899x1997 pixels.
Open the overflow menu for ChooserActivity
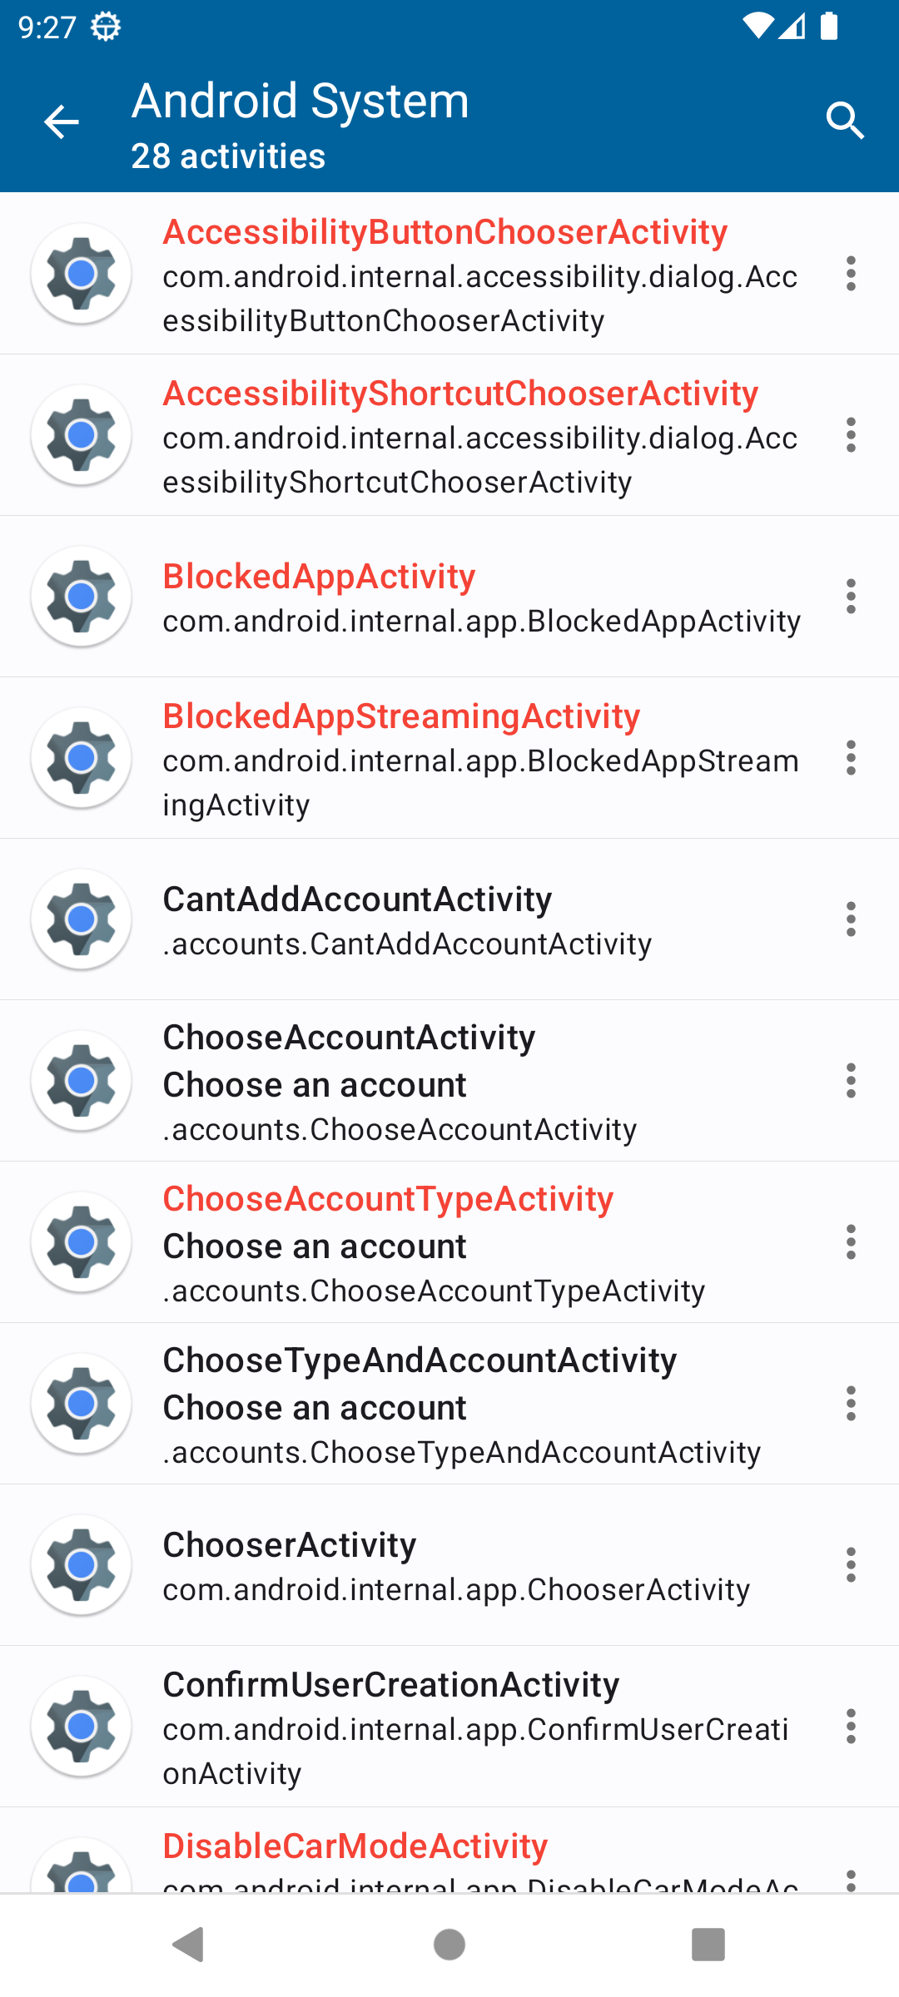pos(851,1565)
